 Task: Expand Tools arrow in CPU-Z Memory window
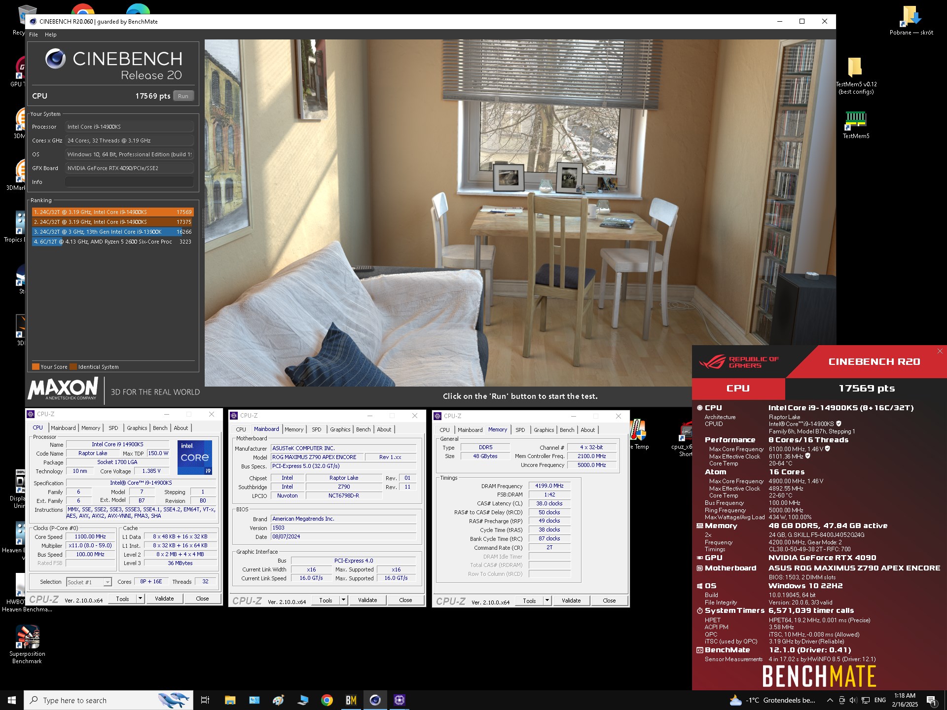(547, 601)
